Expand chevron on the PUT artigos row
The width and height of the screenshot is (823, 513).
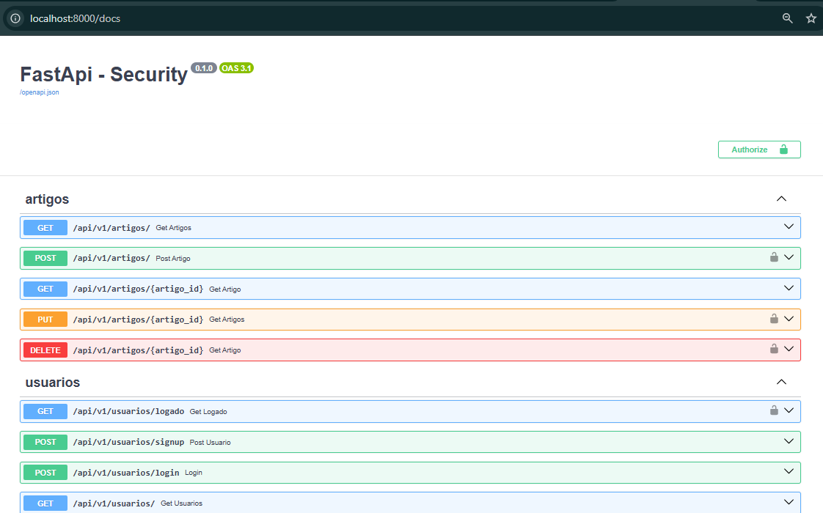[789, 319]
